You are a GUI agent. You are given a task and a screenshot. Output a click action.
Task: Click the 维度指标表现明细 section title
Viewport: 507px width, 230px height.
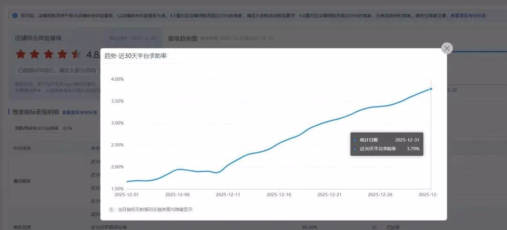coord(36,112)
